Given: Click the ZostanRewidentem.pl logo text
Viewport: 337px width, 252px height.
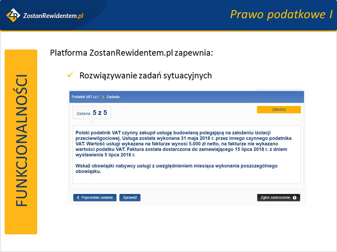Looking at the screenshot, I should 53,16.
